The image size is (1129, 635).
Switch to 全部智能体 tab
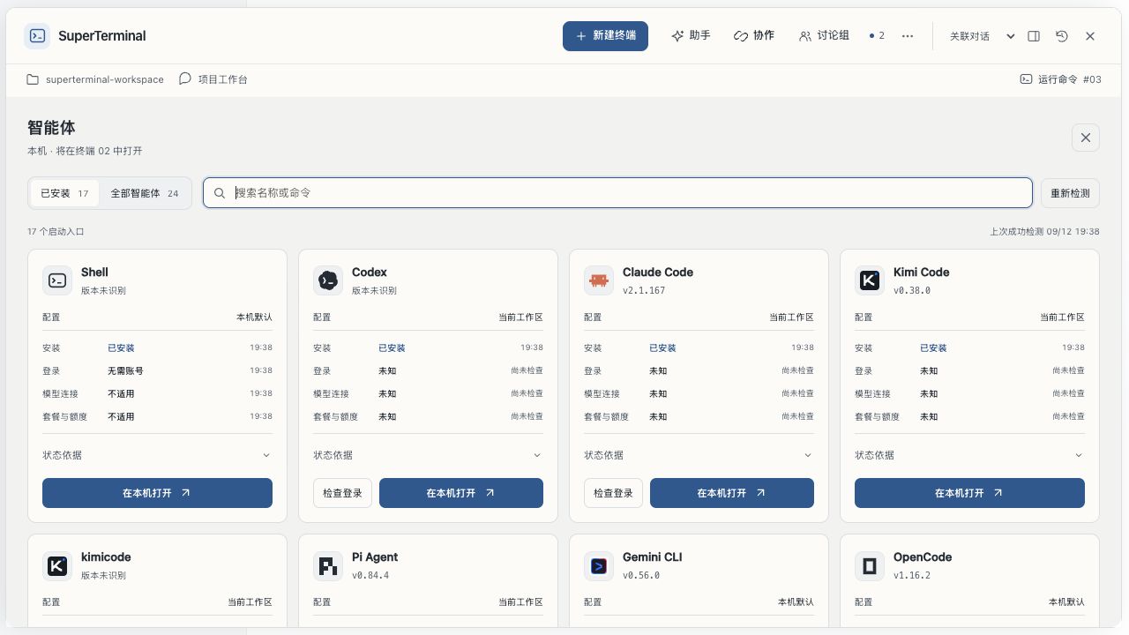[x=145, y=193]
